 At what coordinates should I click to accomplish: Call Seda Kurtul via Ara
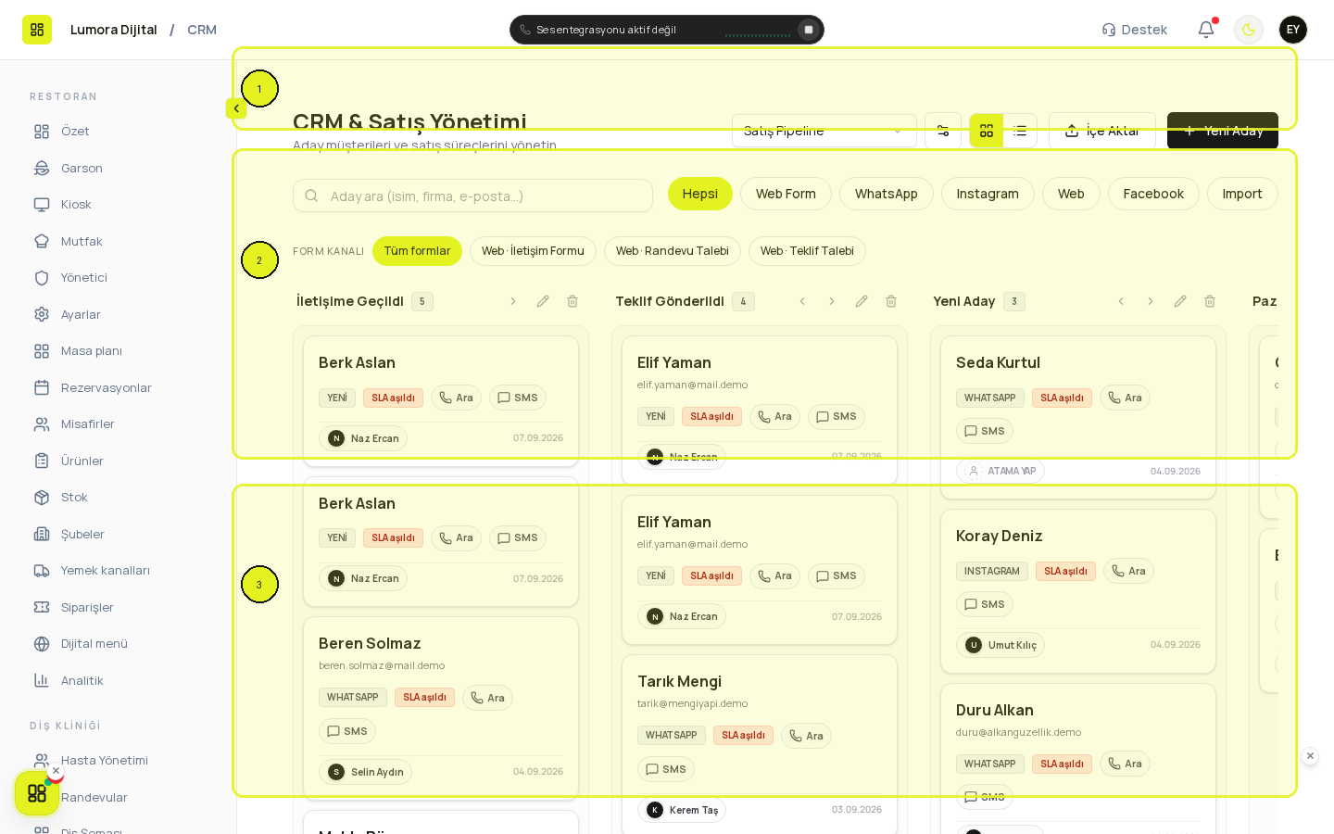click(x=1125, y=398)
